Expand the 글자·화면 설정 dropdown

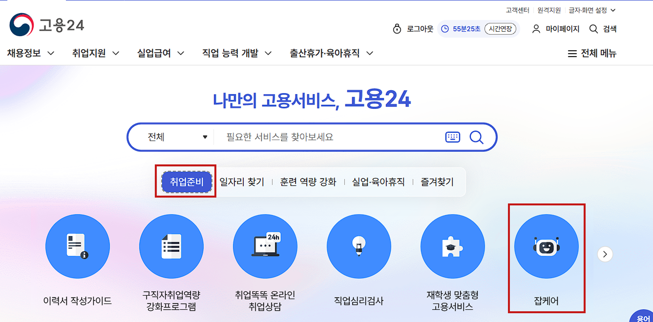pyautogui.click(x=592, y=10)
